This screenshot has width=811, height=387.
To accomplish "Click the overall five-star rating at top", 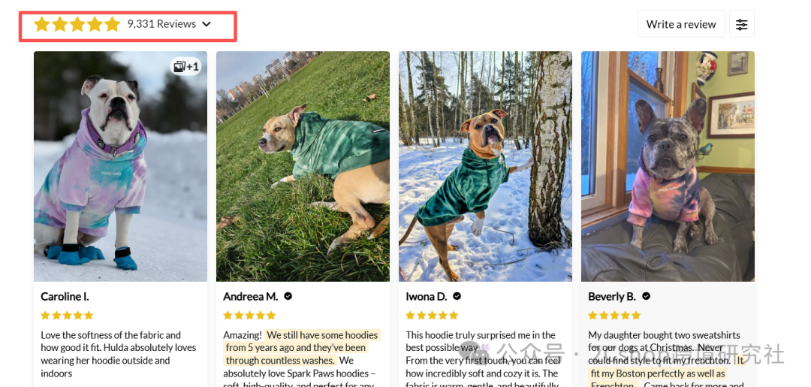I will coord(77,24).
